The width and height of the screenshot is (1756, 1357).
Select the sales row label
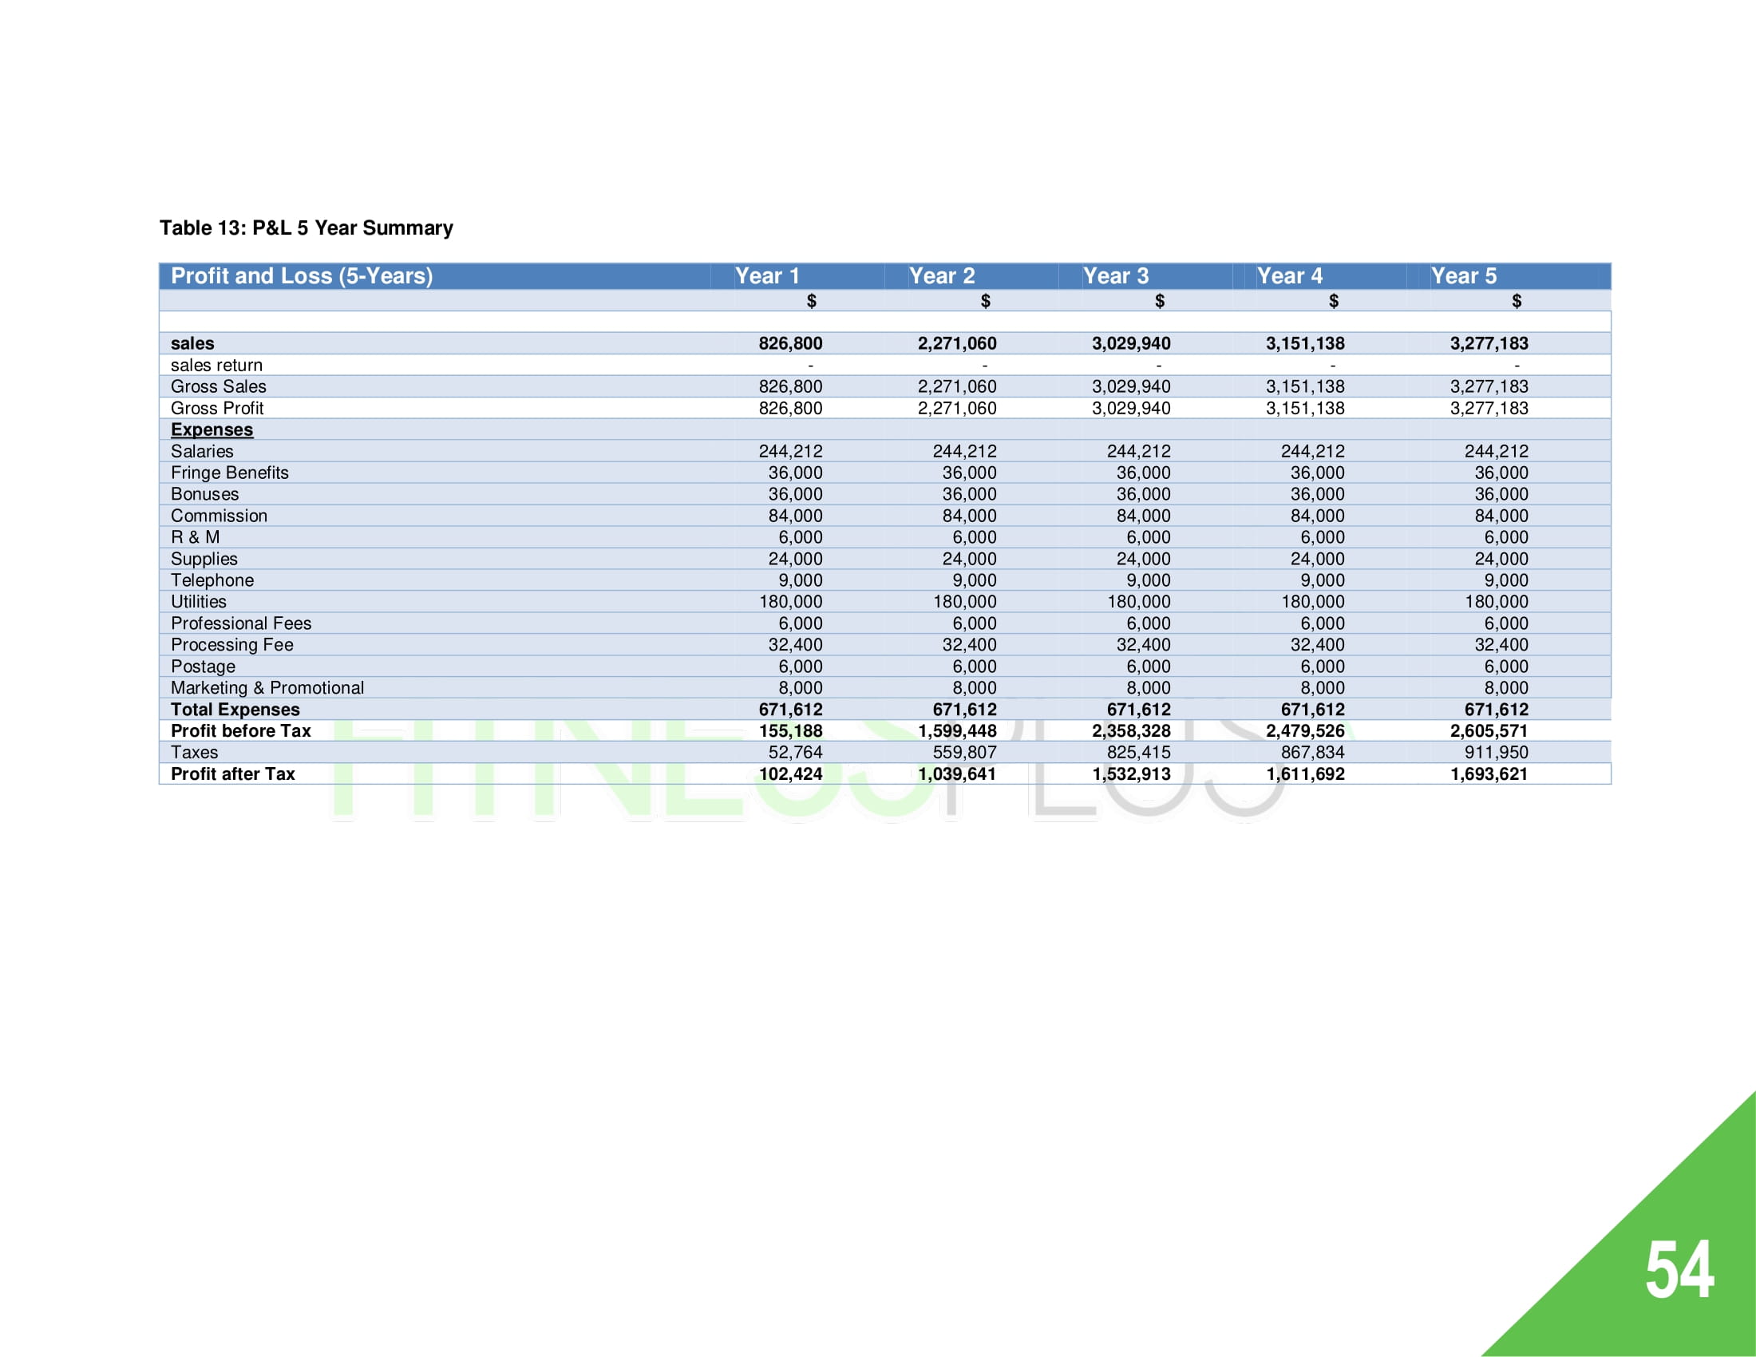(192, 343)
